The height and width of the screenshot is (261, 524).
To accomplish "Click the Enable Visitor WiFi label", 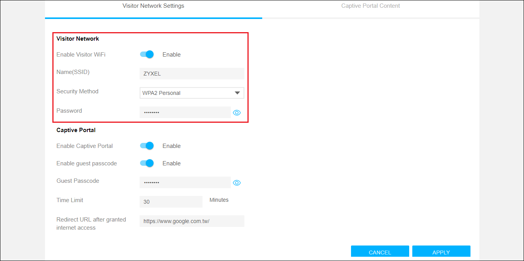I will pos(81,55).
